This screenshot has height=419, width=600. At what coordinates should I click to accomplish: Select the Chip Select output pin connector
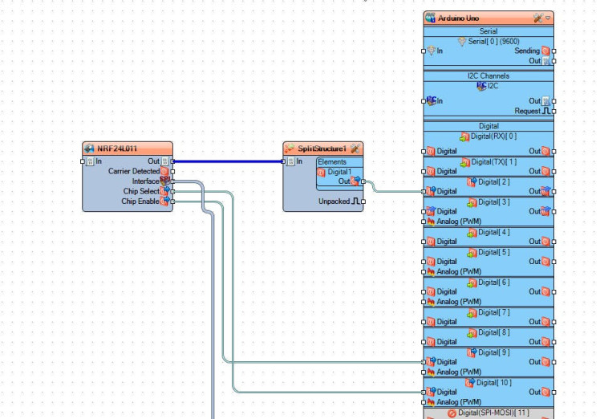172,192
